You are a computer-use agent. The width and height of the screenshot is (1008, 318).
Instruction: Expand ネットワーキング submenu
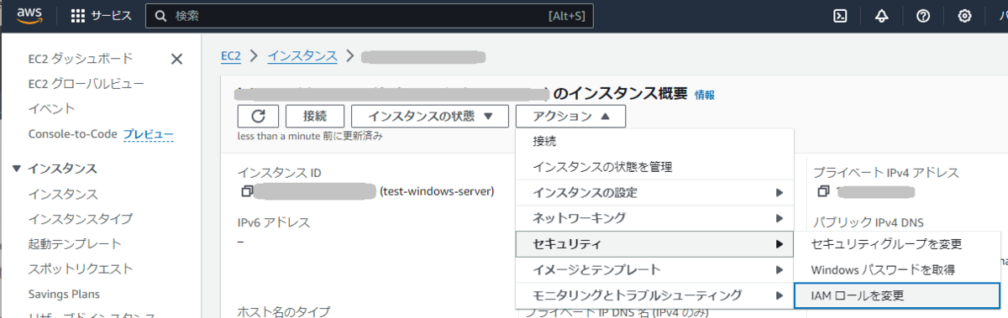654,218
